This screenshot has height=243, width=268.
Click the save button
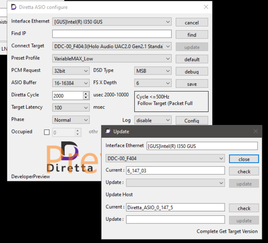pyautogui.click(x=192, y=84)
